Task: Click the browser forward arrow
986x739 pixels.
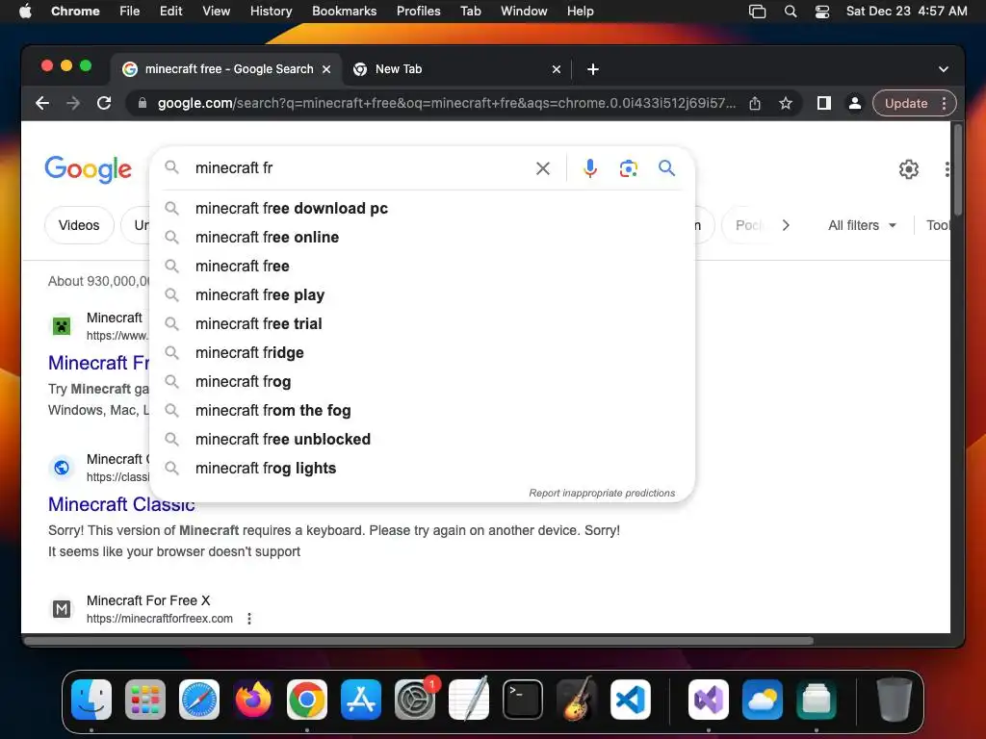Action: 73,103
